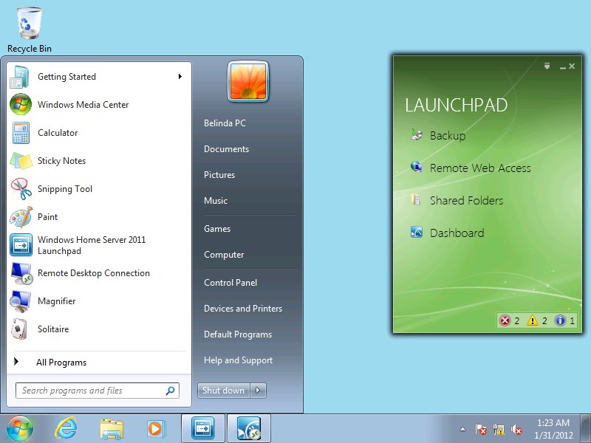Click the blue information alert icon in Launchpad
This screenshot has width=591, height=443.
(560, 320)
